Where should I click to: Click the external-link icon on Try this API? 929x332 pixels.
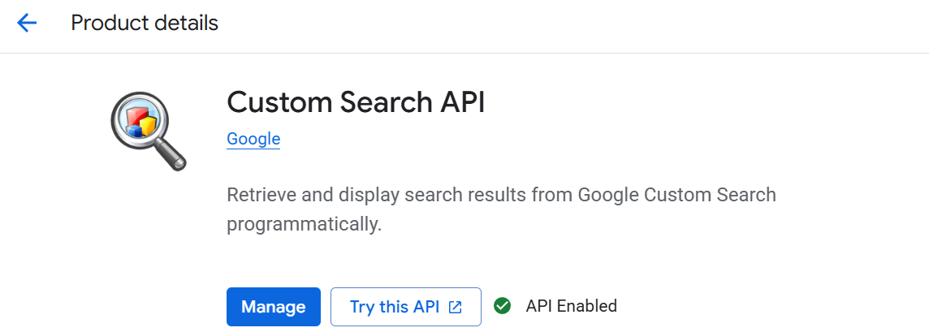click(x=456, y=307)
